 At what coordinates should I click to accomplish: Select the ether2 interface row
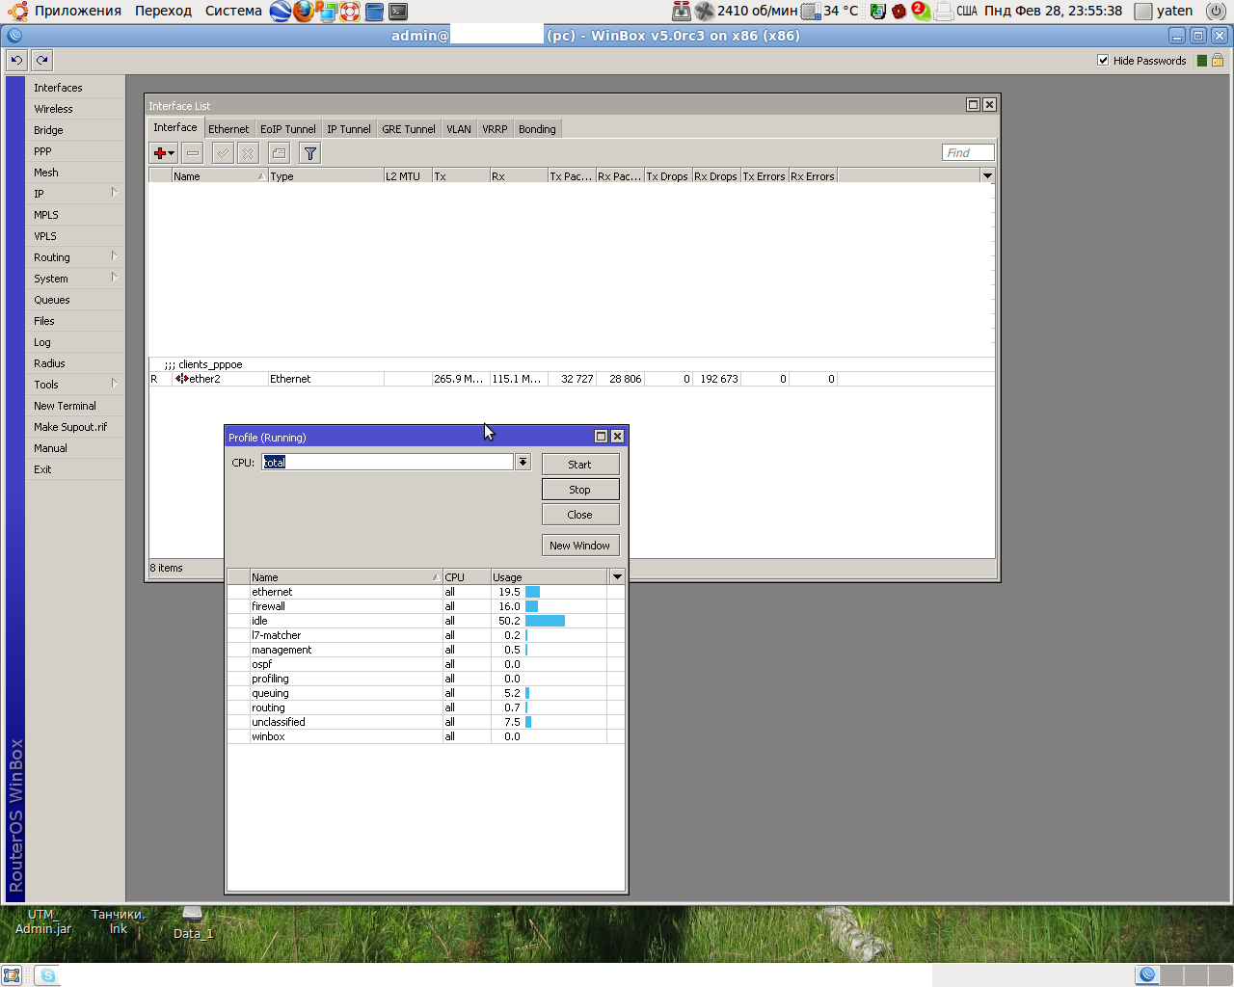[572, 379]
